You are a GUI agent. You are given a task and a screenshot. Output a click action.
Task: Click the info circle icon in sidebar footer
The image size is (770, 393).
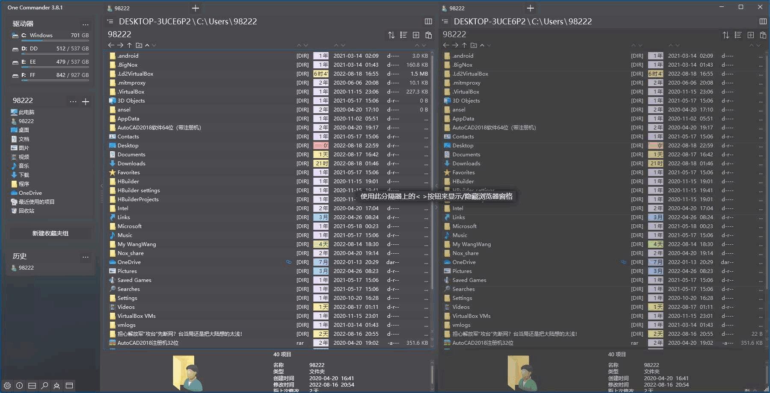(20, 385)
